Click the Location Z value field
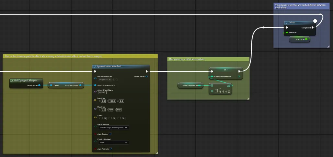Image resolution: width=333 pixels, height=157 pixels. point(121,101)
